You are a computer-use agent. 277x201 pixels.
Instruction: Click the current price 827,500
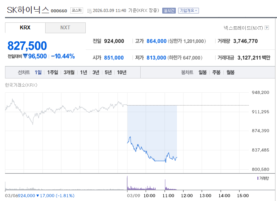27,46
